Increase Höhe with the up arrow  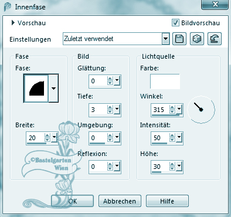pos(172,164)
